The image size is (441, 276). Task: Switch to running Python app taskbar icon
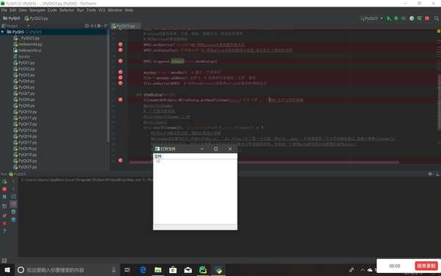(x=218, y=270)
